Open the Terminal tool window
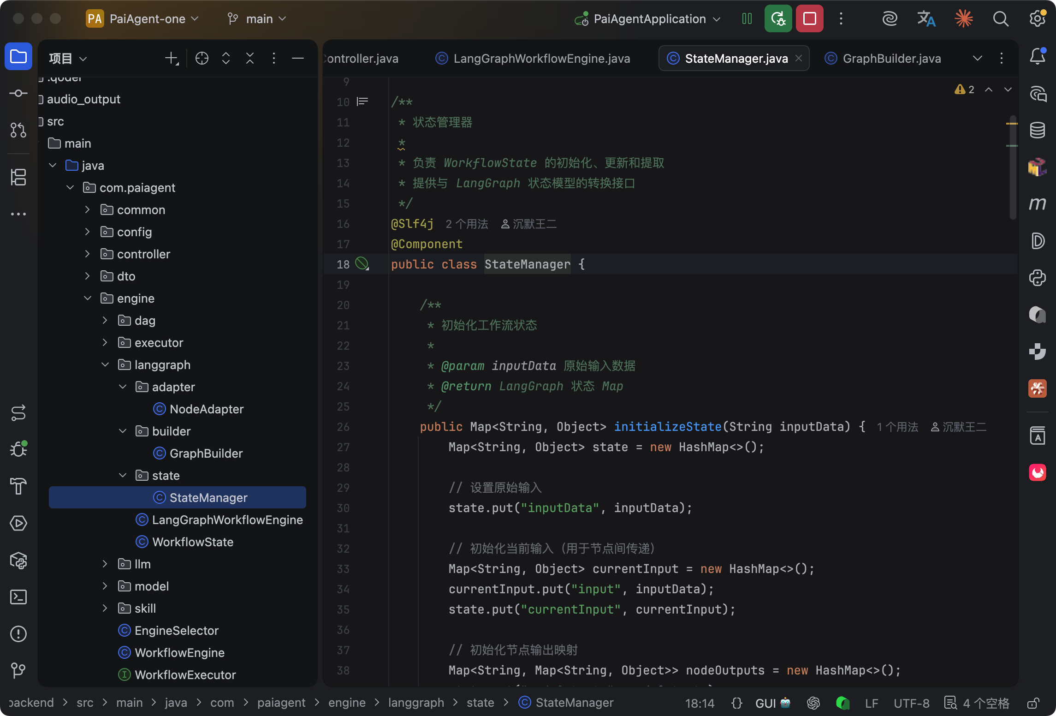The image size is (1056, 716). (x=18, y=597)
